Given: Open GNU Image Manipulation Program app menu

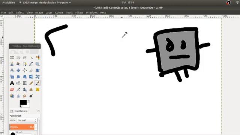Looking at the screenshot, I should coord(45,3).
